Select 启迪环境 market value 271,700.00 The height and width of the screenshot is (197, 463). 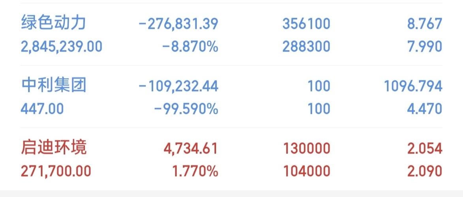[56, 171]
